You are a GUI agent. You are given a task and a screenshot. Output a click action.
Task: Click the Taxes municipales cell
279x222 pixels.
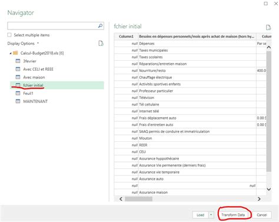click(x=197, y=50)
